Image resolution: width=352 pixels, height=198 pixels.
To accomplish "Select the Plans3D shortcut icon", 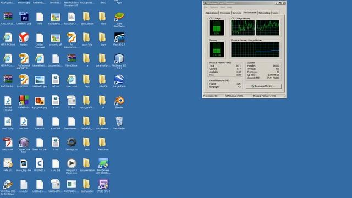I will click(x=119, y=38).
